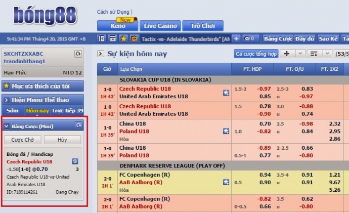
Task: Click the dollar icon on Czech Republic U18 bet
Action: click(x=75, y=161)
